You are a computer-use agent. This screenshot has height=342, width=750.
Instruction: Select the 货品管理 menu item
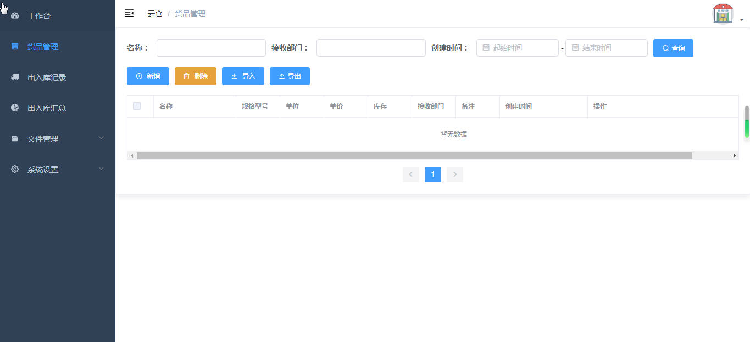click(58, 47)
